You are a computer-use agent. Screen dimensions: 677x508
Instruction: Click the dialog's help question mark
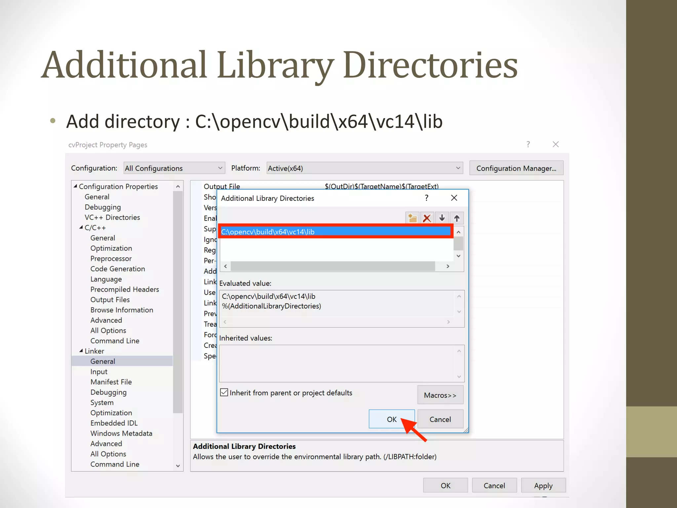[426, 198]
